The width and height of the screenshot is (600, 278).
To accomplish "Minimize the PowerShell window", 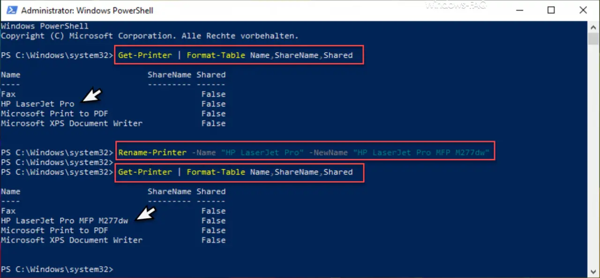I will coord(519,10).
